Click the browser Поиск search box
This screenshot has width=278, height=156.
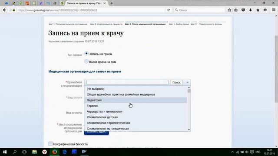199,10
